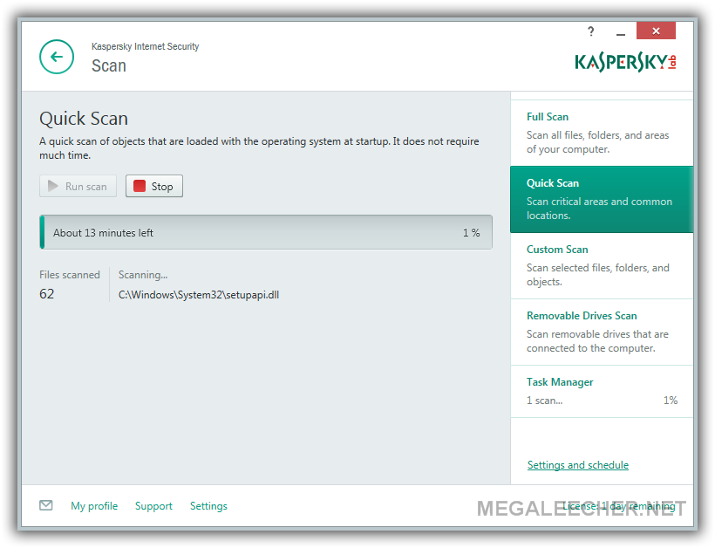Stop the running quick scan
Image resolution: width=715 pixels, height=548 pixels.
(154, 186)
